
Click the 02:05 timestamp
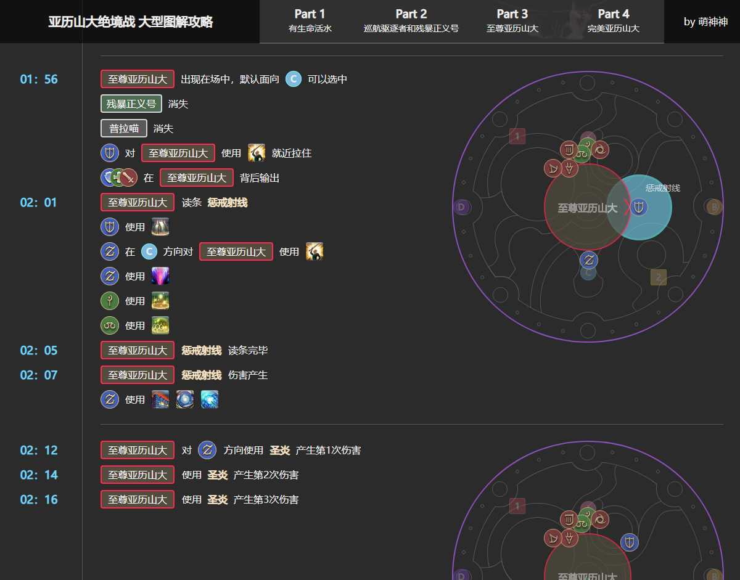(39, 351)
